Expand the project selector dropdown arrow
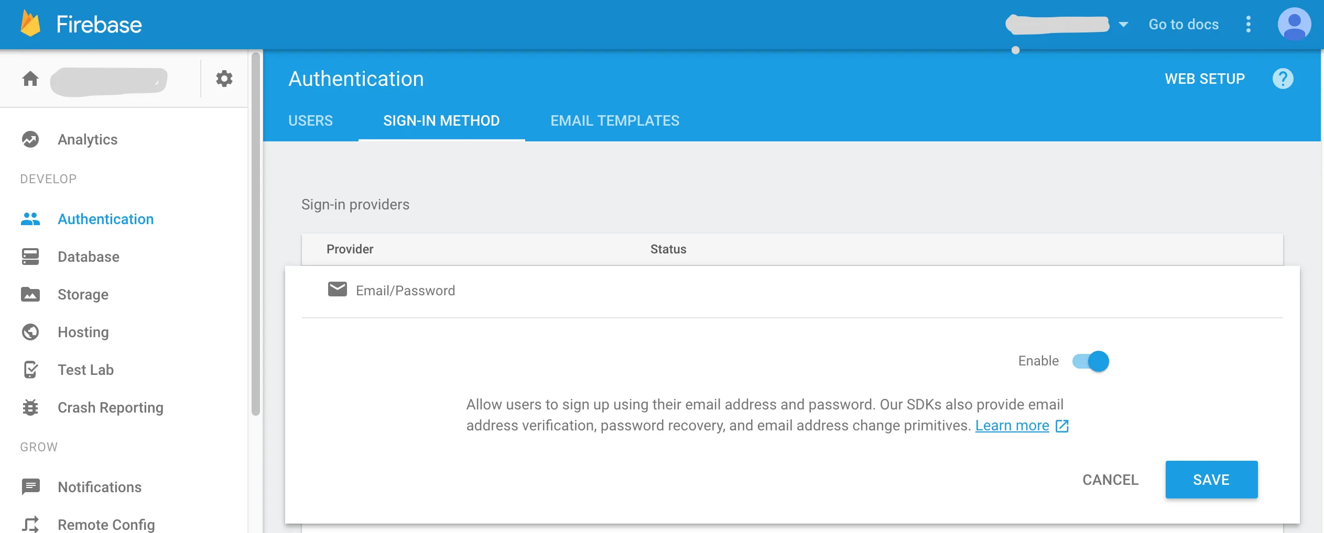Viewport: 1324px width, 533px height. click(x=1123, y=24)
